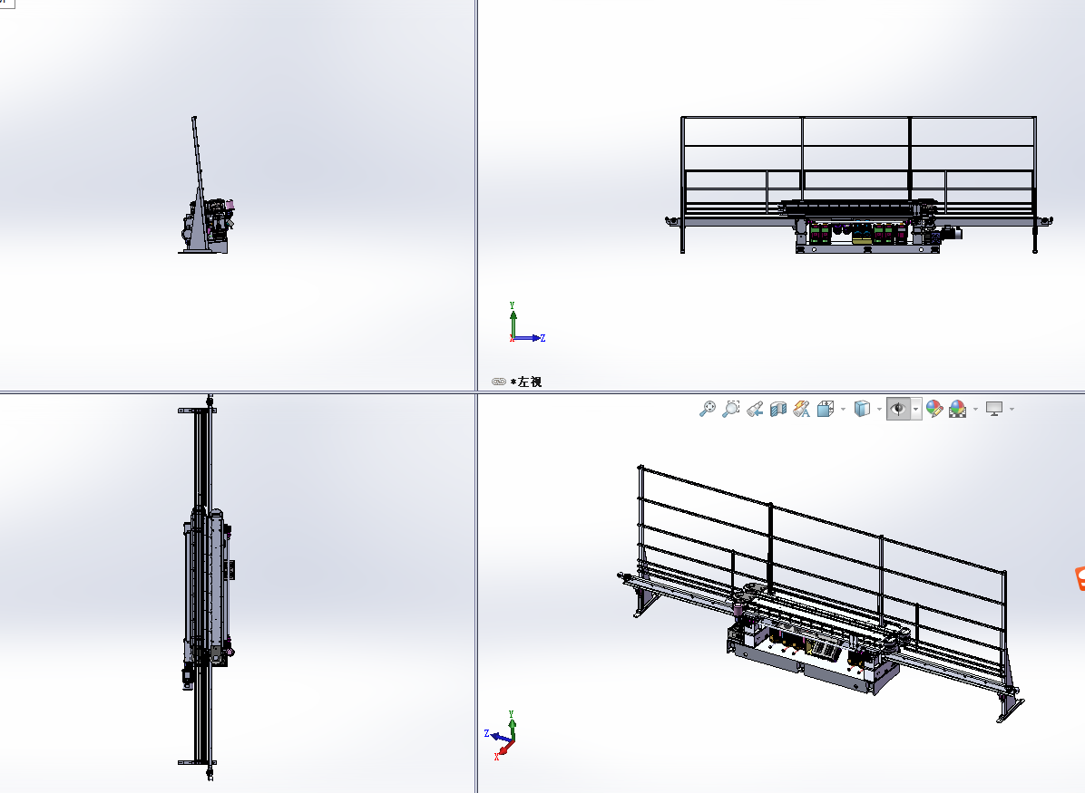
Task: Click the View Orientation cube icon
Action: [826, 410]
